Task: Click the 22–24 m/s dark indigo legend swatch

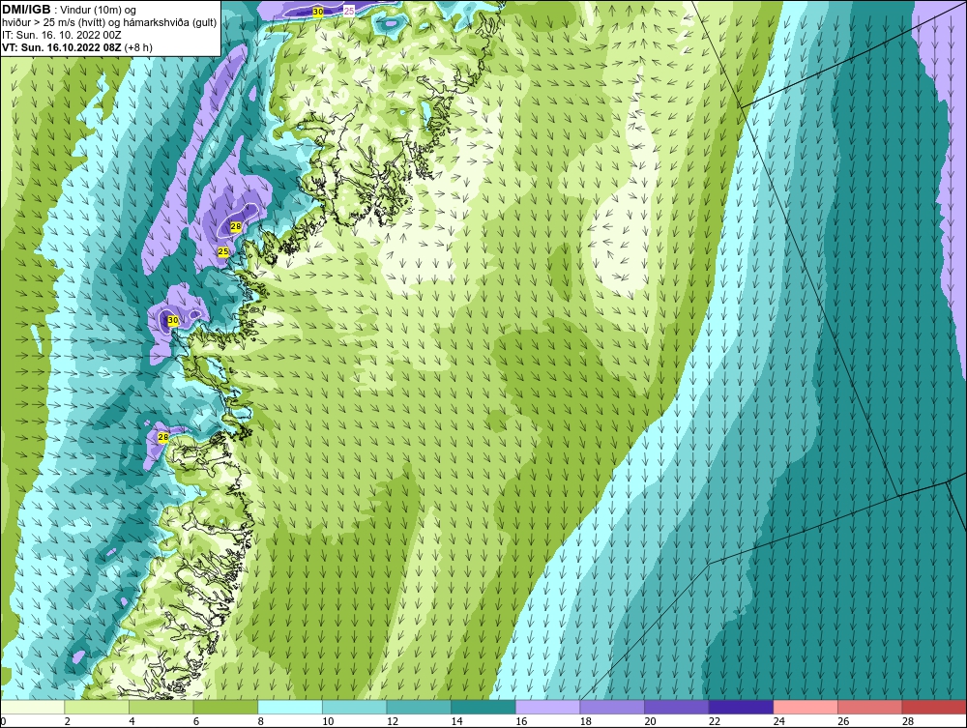Action: click(x=742, y=707)
